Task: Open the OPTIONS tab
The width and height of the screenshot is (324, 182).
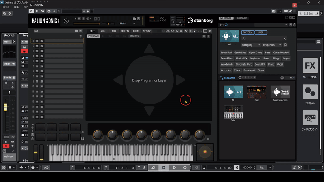Action: [147, 31]
